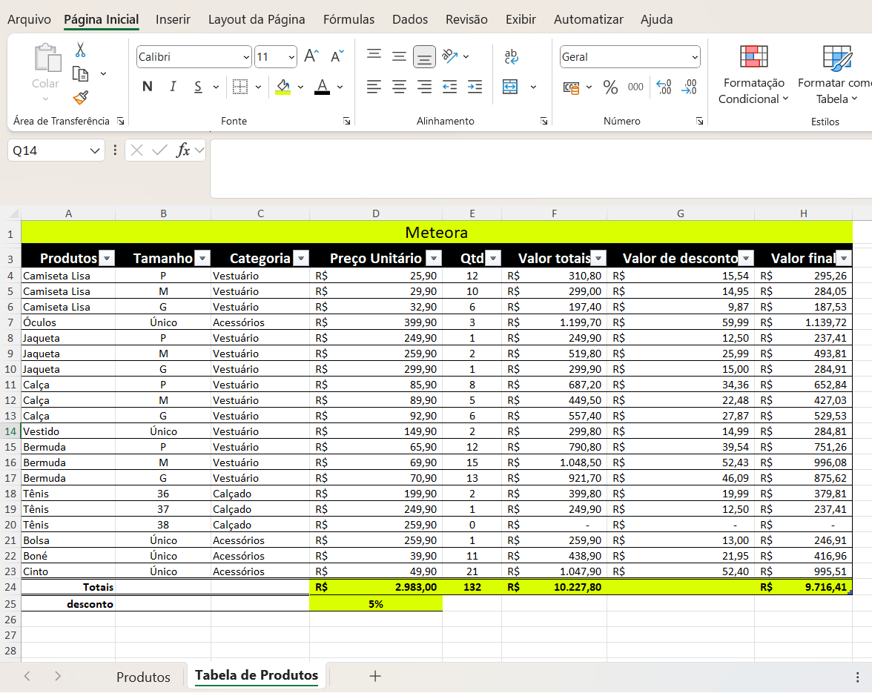
Task: Click the Copy icon
Action: (x=81, y=74)
